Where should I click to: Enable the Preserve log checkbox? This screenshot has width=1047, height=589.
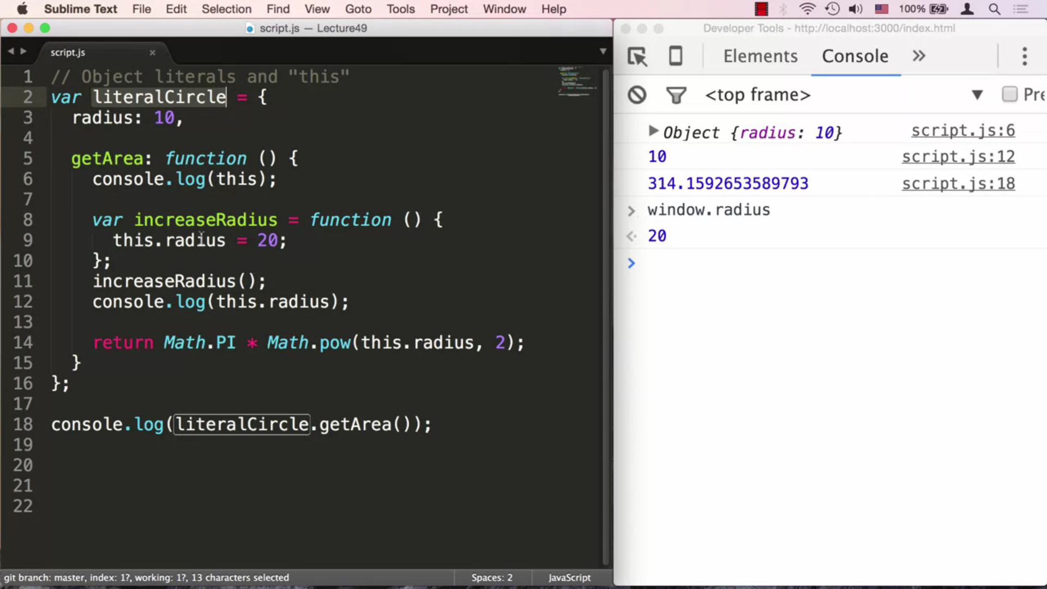point(1009,94)
